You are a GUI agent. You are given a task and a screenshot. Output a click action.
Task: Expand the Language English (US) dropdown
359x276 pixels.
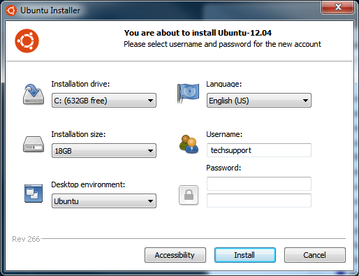click(259, 101)
